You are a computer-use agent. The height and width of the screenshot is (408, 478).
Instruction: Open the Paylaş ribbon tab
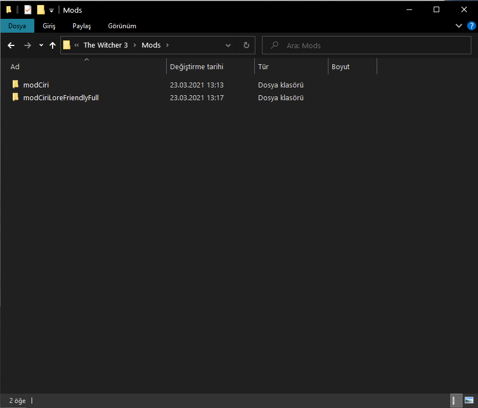tap(82, 26)
